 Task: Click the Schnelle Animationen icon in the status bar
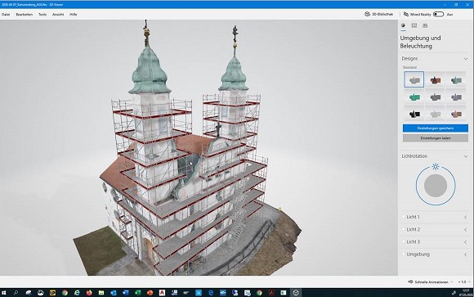click(410, 281)
